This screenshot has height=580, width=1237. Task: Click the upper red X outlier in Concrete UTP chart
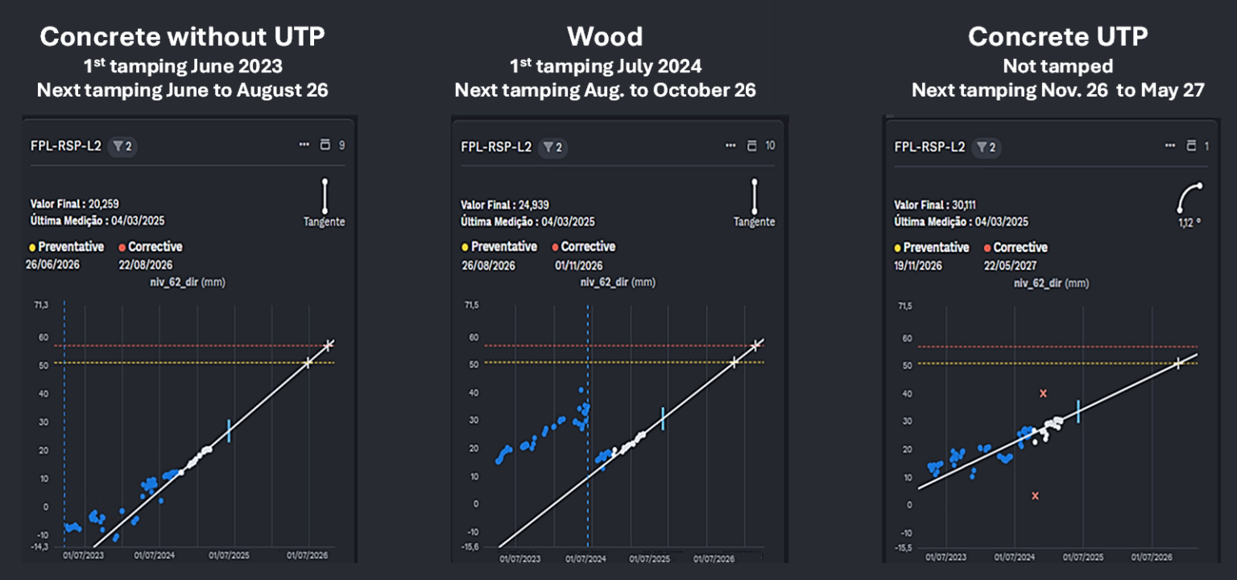pos(1043,393)
